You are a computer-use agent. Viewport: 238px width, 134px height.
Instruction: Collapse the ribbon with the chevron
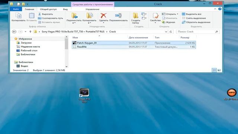(x=215, y=9)
